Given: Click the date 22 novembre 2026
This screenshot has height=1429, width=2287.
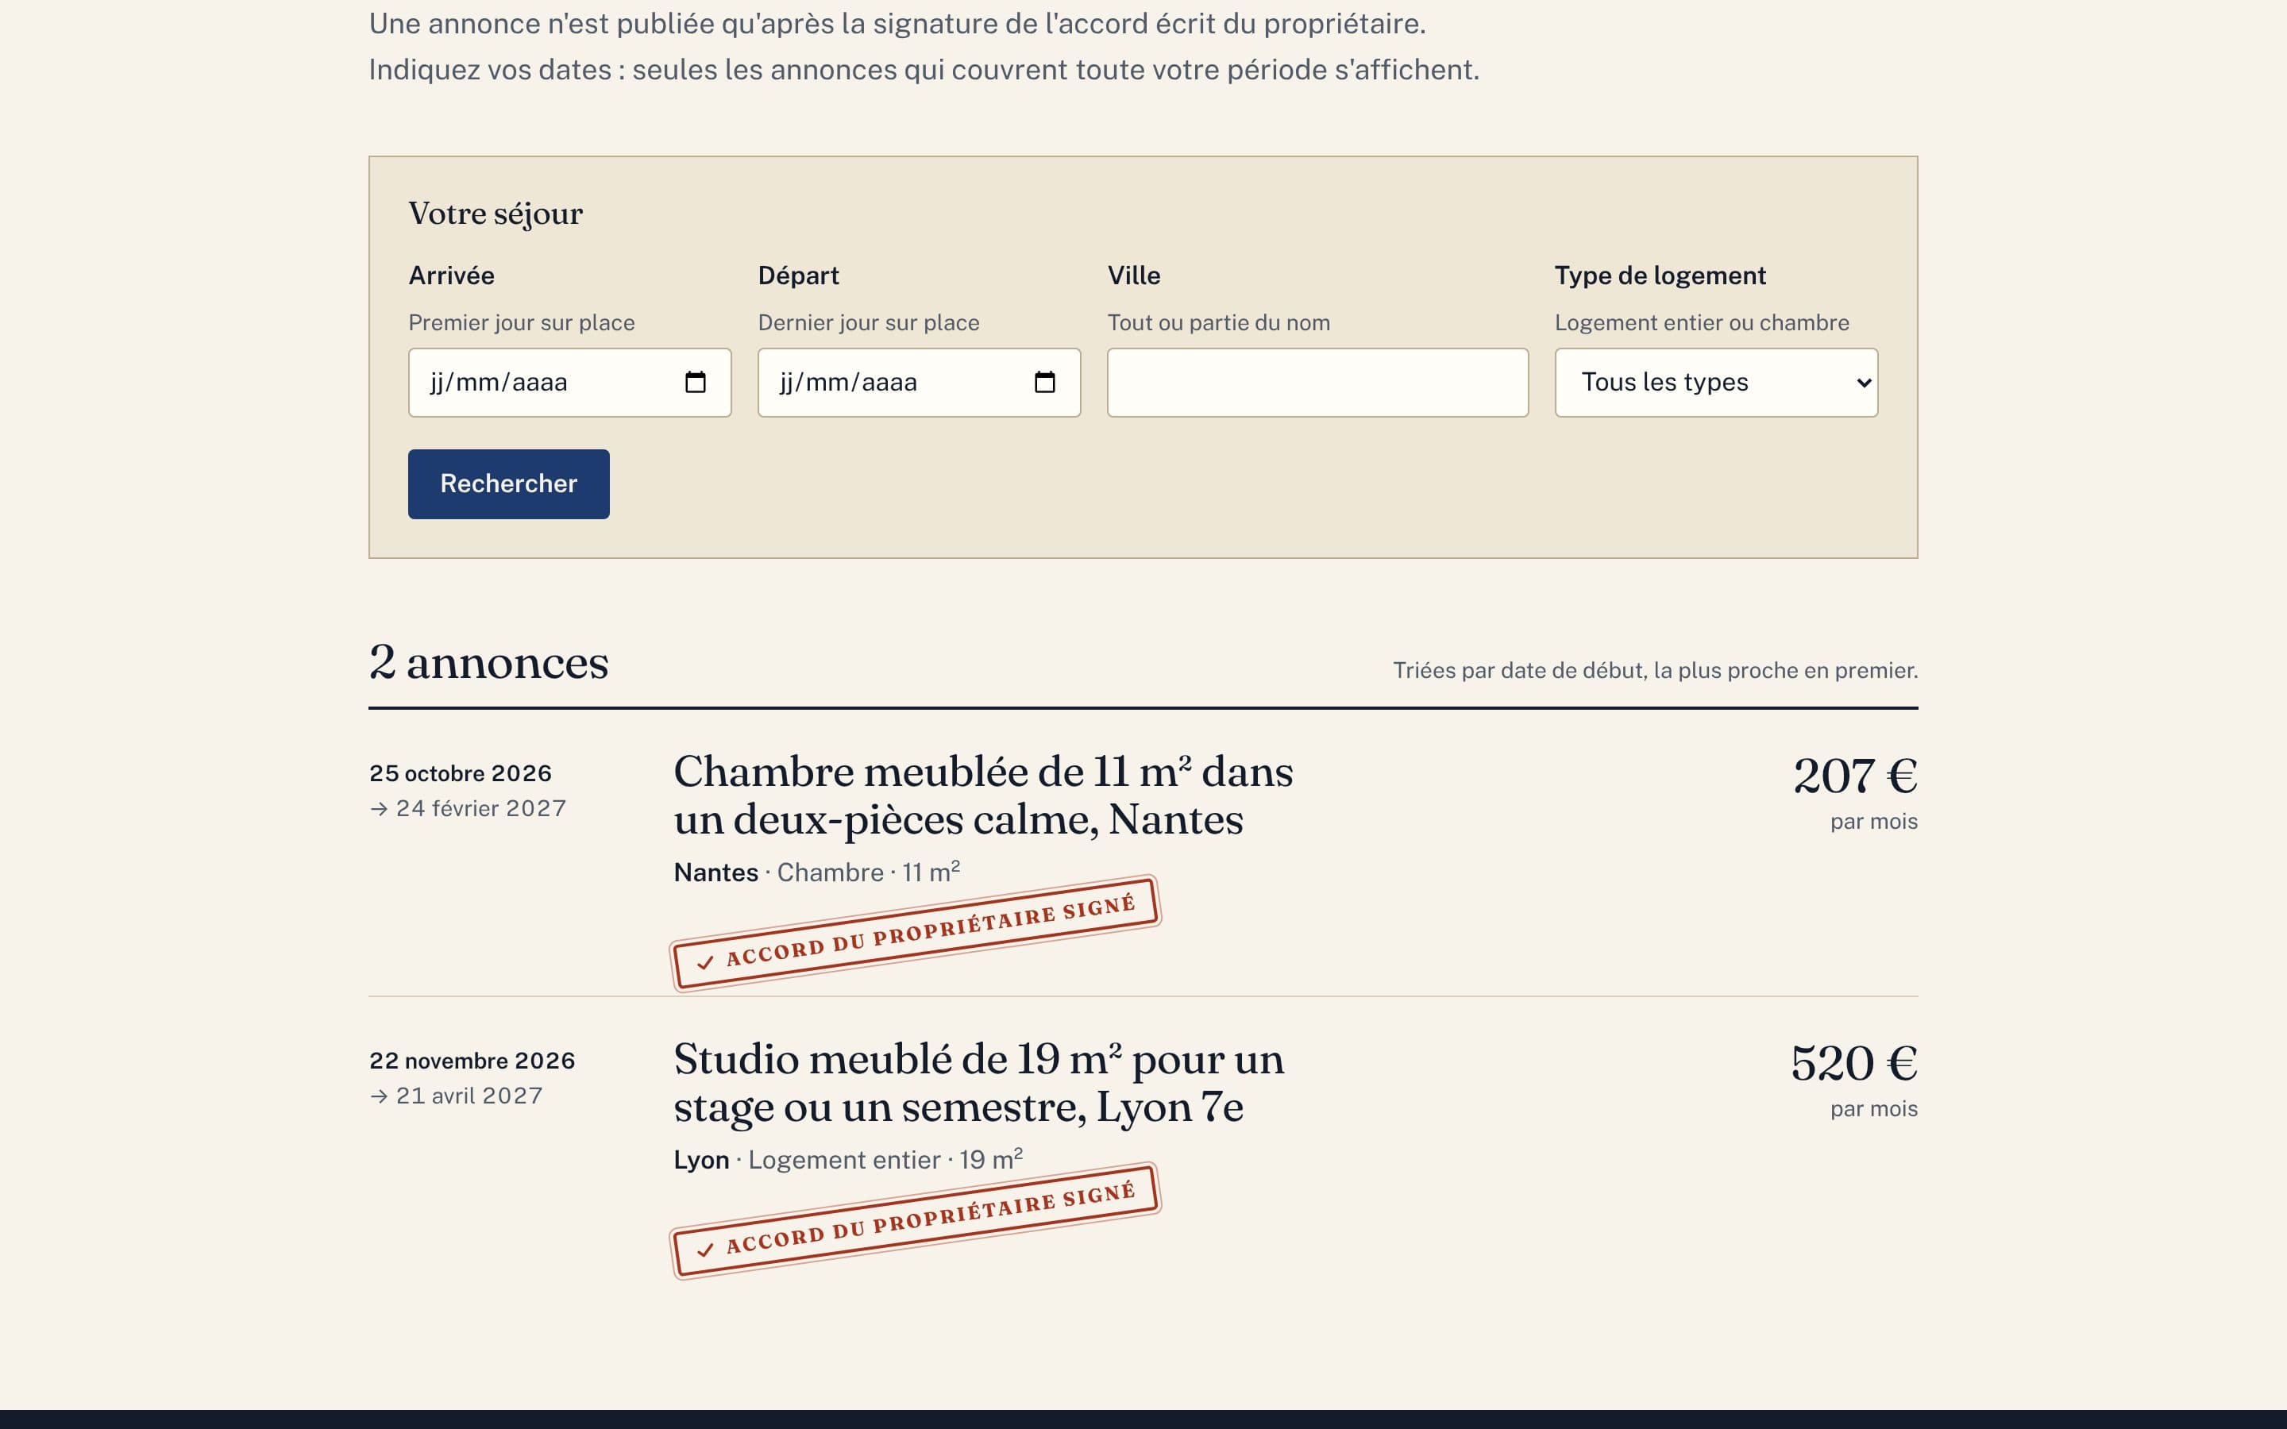Looking at the screenshot, I should coord(472,1061).
